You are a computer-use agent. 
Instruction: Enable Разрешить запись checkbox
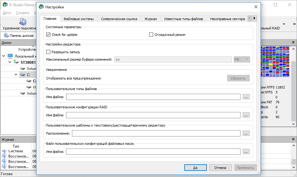click(x=48, y=52)
